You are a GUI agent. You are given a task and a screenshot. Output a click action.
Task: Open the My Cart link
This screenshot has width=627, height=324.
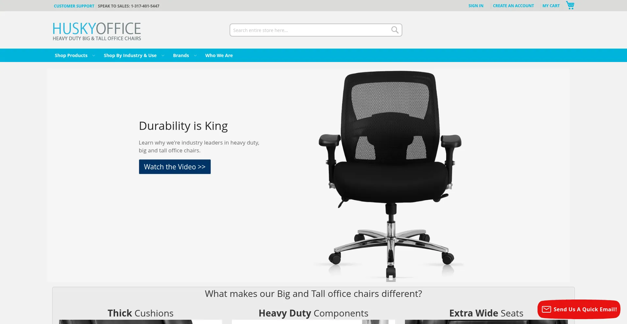click(x=551, y=6)
